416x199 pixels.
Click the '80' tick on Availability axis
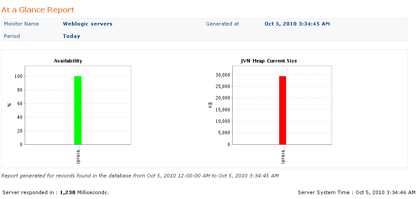tap(20, 90)
